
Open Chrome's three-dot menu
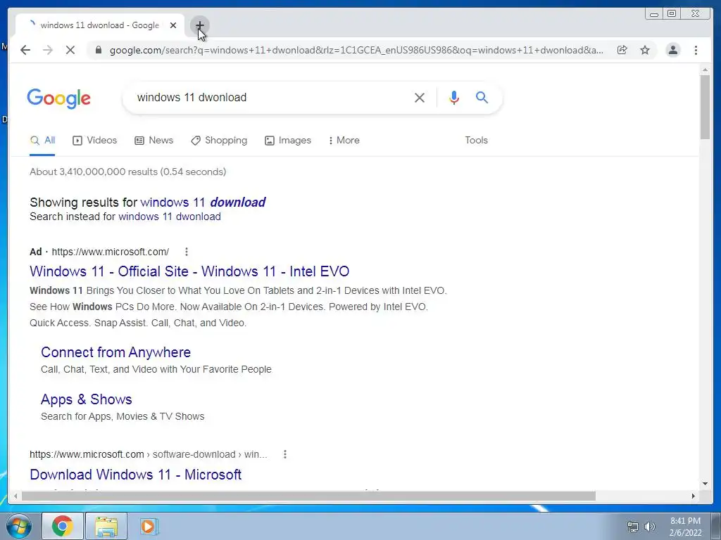tap(696, 50)
